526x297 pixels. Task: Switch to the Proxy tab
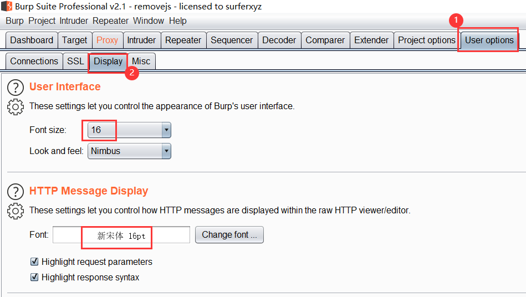pyautogui.click(x=108, y=40)
